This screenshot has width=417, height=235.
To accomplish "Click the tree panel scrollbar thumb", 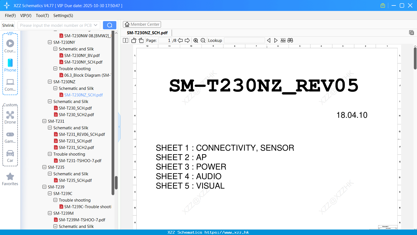I will [x=116, y=183].
